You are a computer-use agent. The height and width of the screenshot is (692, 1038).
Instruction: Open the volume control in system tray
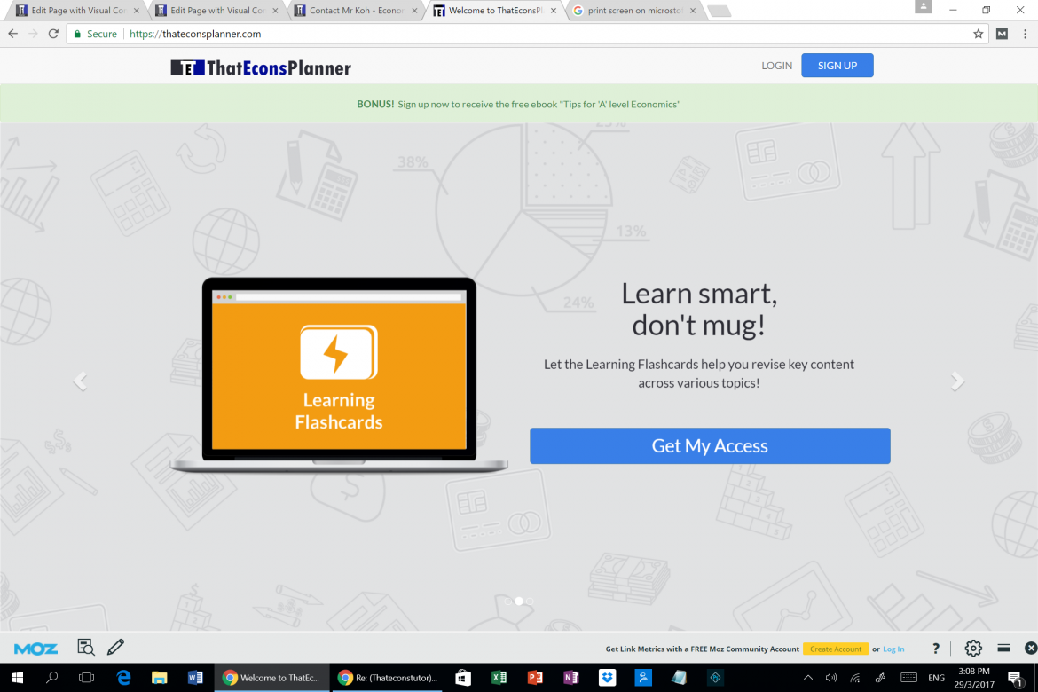(x=830, y=678)
